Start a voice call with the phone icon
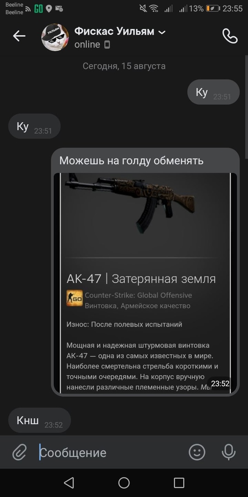 point(230,36)
